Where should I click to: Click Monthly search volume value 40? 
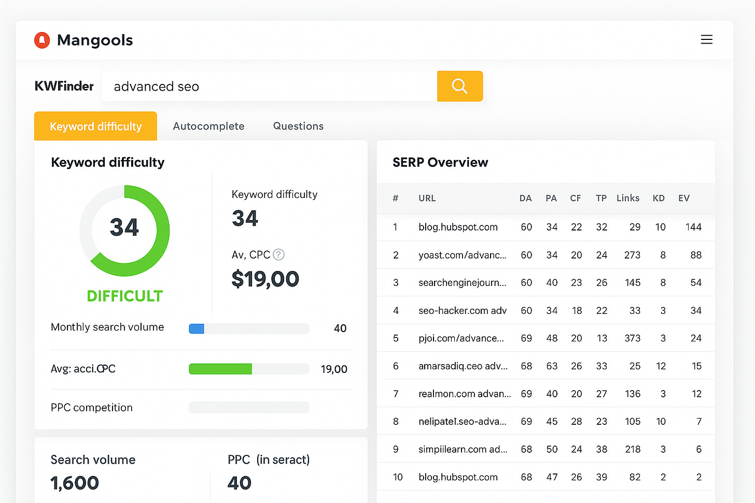(x=340, y=328)
